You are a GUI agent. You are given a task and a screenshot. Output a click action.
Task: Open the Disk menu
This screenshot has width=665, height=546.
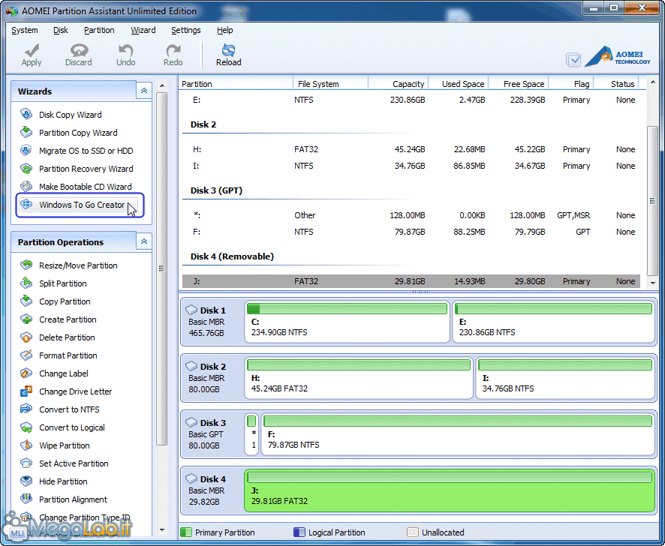pos(61,30)
